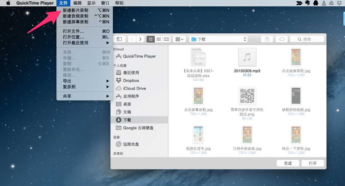
Task: Open the 帮助 menu
Action: pos(119,3)
